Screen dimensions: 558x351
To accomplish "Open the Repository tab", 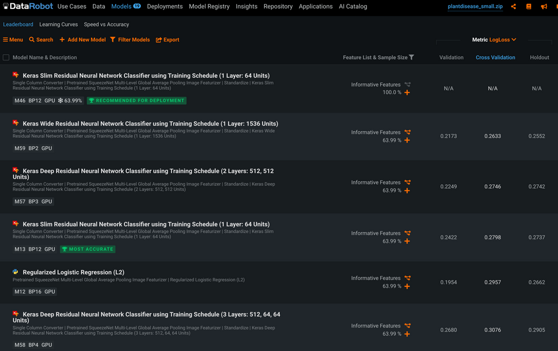I will 278,6.
